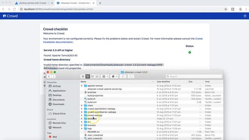Expand the logs folder

click(82, 129)
